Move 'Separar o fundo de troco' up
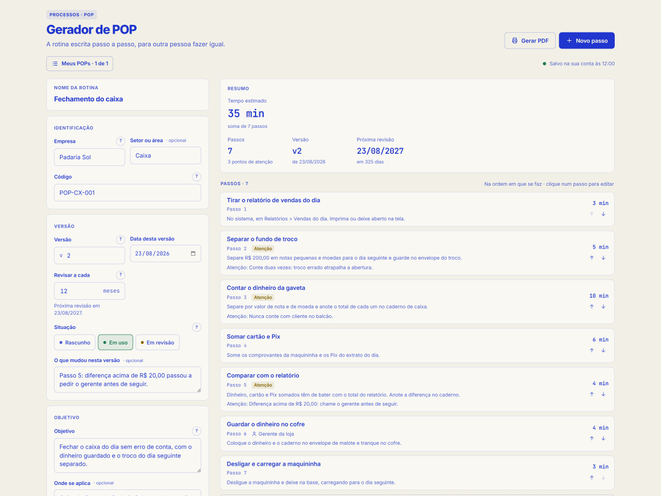The height and width of the screenshot is (496, 661). (x=592, y=257)
